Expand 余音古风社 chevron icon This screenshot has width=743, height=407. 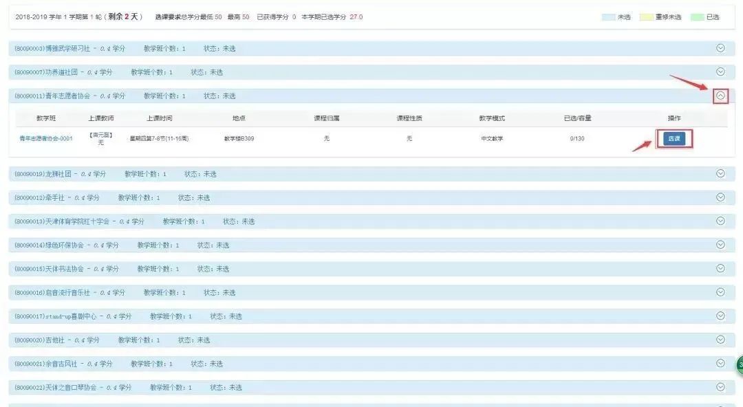720,363
